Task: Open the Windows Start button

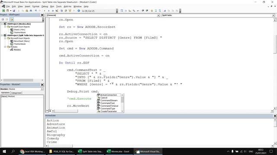Action: [x=4, y=151]
